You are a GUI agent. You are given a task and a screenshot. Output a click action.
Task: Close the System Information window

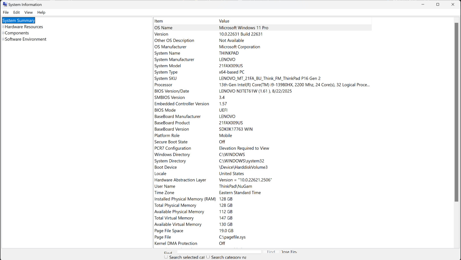[x=453, y=4]
